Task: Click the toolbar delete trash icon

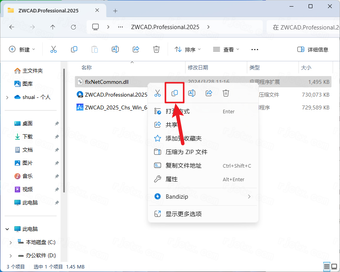Action: (x=156, y=49)
